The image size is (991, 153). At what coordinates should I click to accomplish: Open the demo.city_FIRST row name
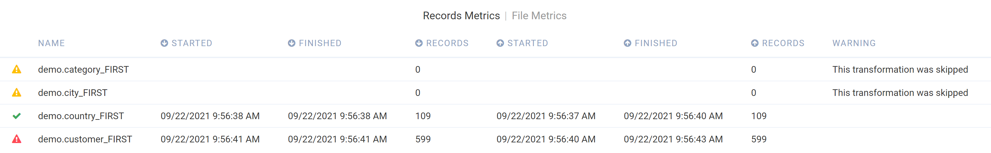[x=73, y=93]
